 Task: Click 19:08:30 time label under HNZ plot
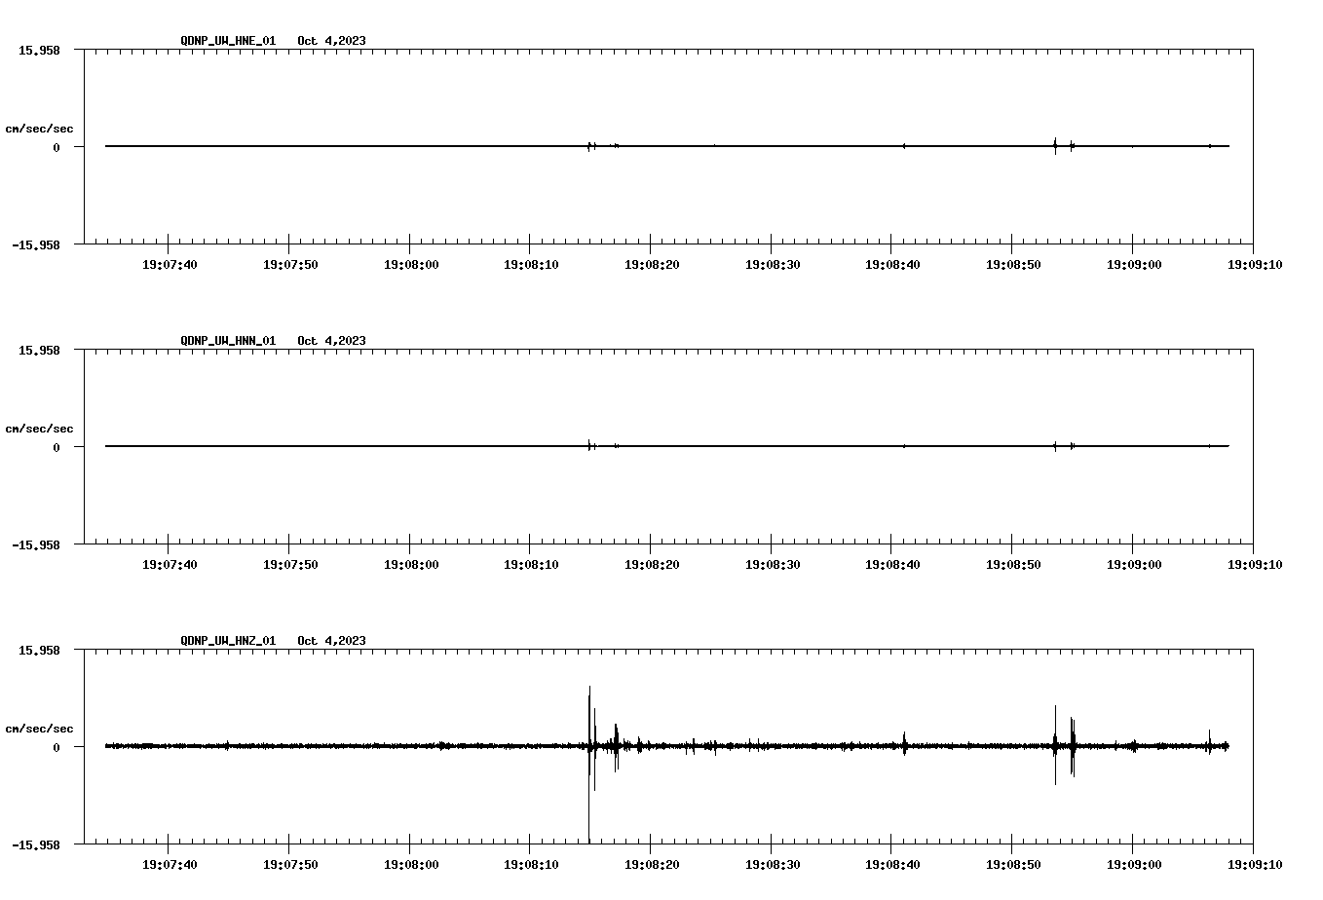(x=772, y=864)
